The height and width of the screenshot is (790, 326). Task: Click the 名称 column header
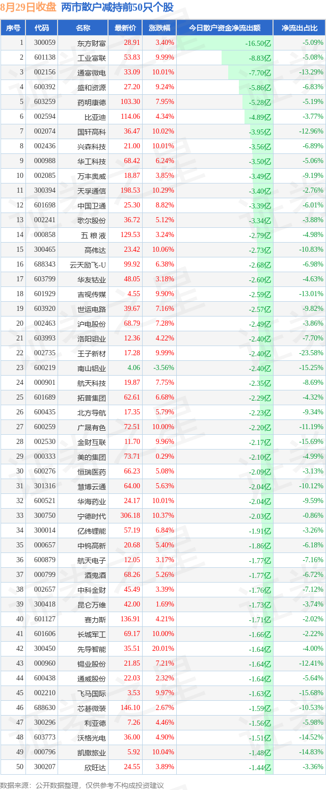pos(83,28)
